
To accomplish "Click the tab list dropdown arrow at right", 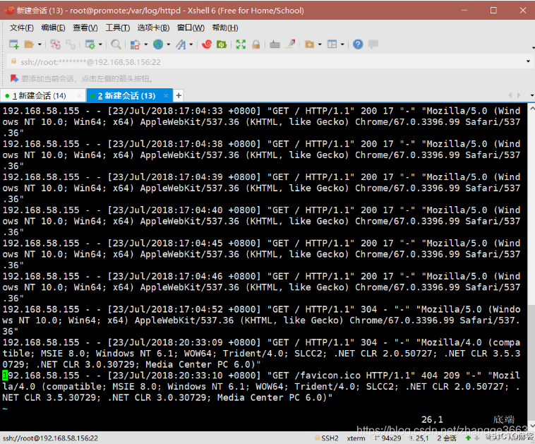I will pyautogui.click(x=532, y=95).
